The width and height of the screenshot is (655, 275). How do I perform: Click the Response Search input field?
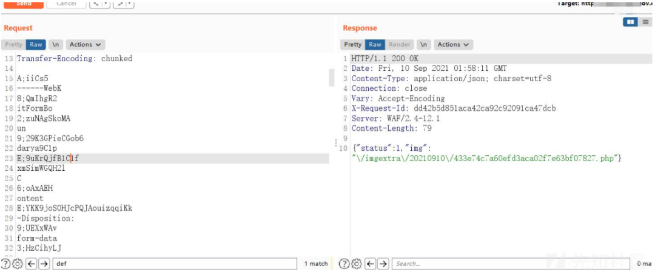(511, 263)
